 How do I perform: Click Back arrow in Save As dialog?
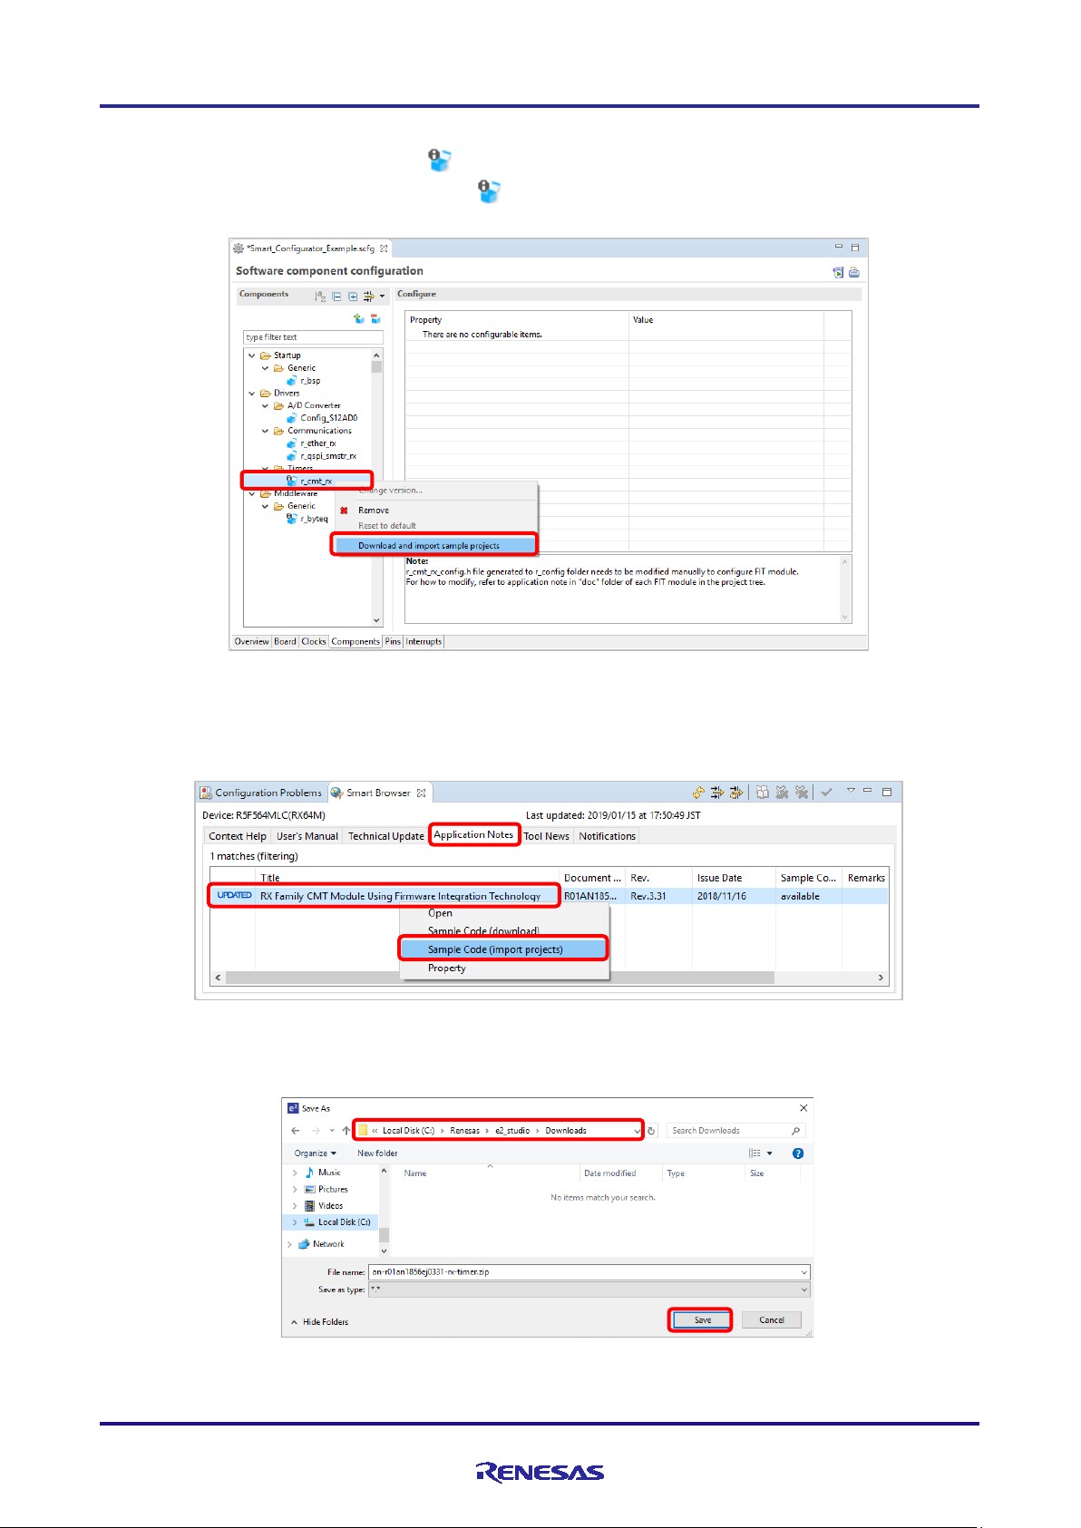coord(296,1132)
